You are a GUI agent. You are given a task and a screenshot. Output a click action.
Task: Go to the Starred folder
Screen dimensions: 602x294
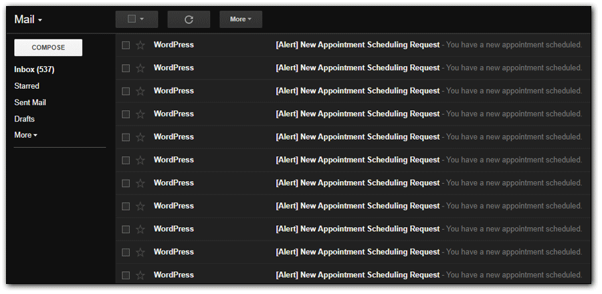27,86
